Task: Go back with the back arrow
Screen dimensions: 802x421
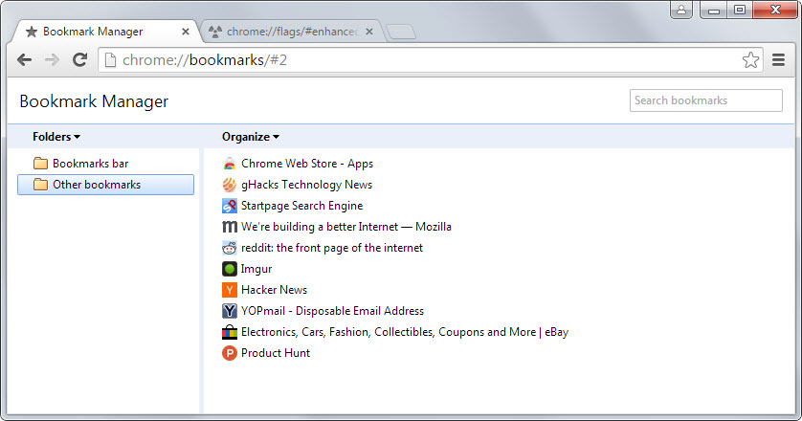Action: click(x=24, y=60)
